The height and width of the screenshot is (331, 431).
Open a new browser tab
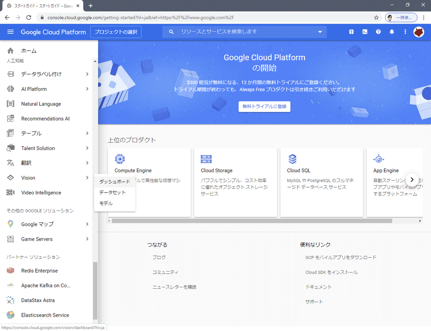[x=91, y=6]
